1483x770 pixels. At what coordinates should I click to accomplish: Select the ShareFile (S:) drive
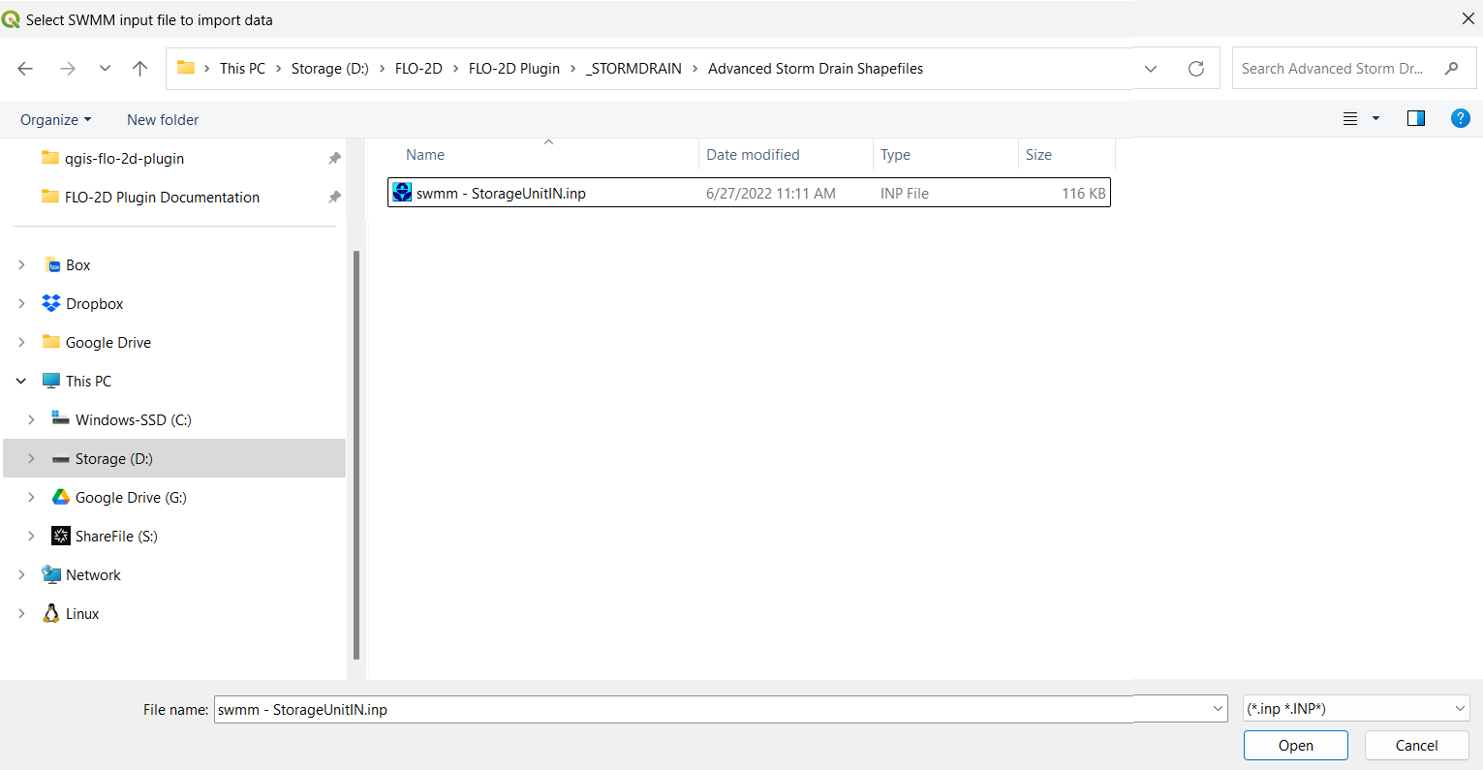(116, 537)
